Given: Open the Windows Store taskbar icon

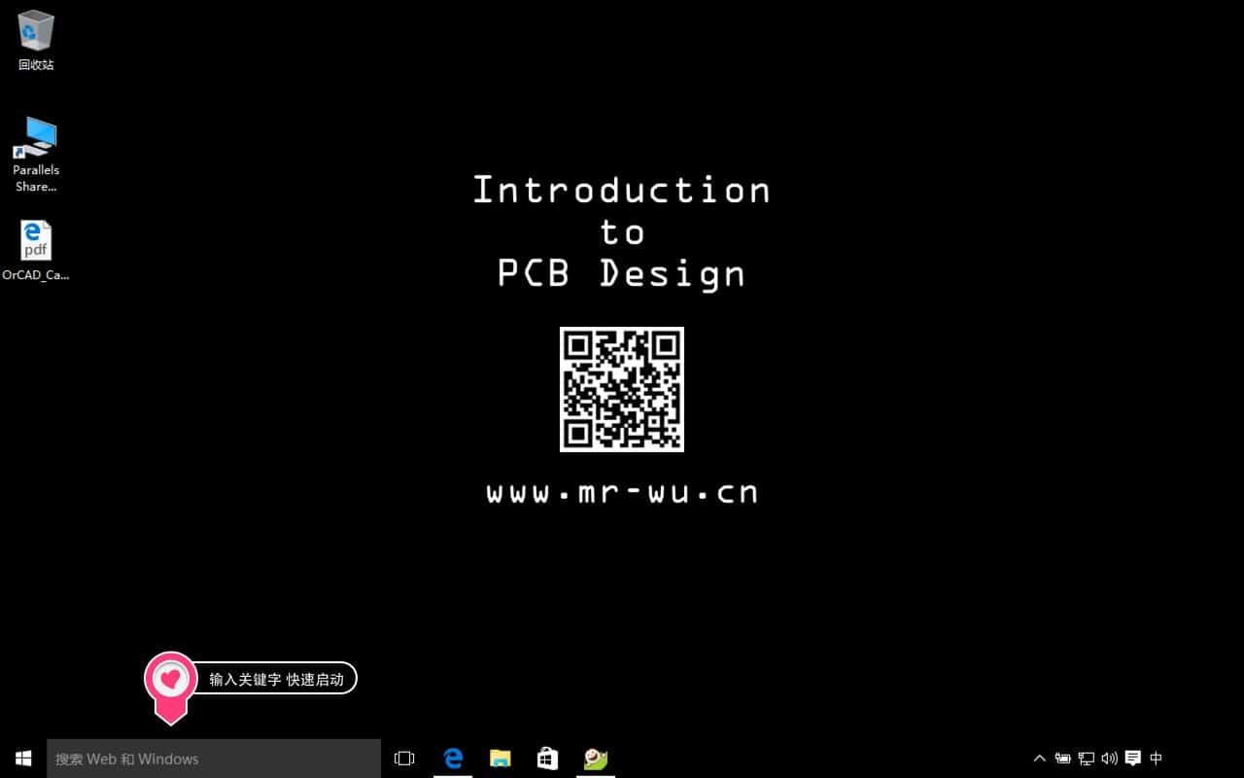Looking at the screenshot, I should [x=548, y=759].
